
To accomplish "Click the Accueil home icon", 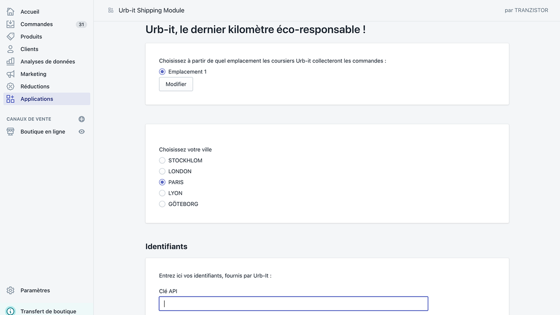I will tap(10, 12).
